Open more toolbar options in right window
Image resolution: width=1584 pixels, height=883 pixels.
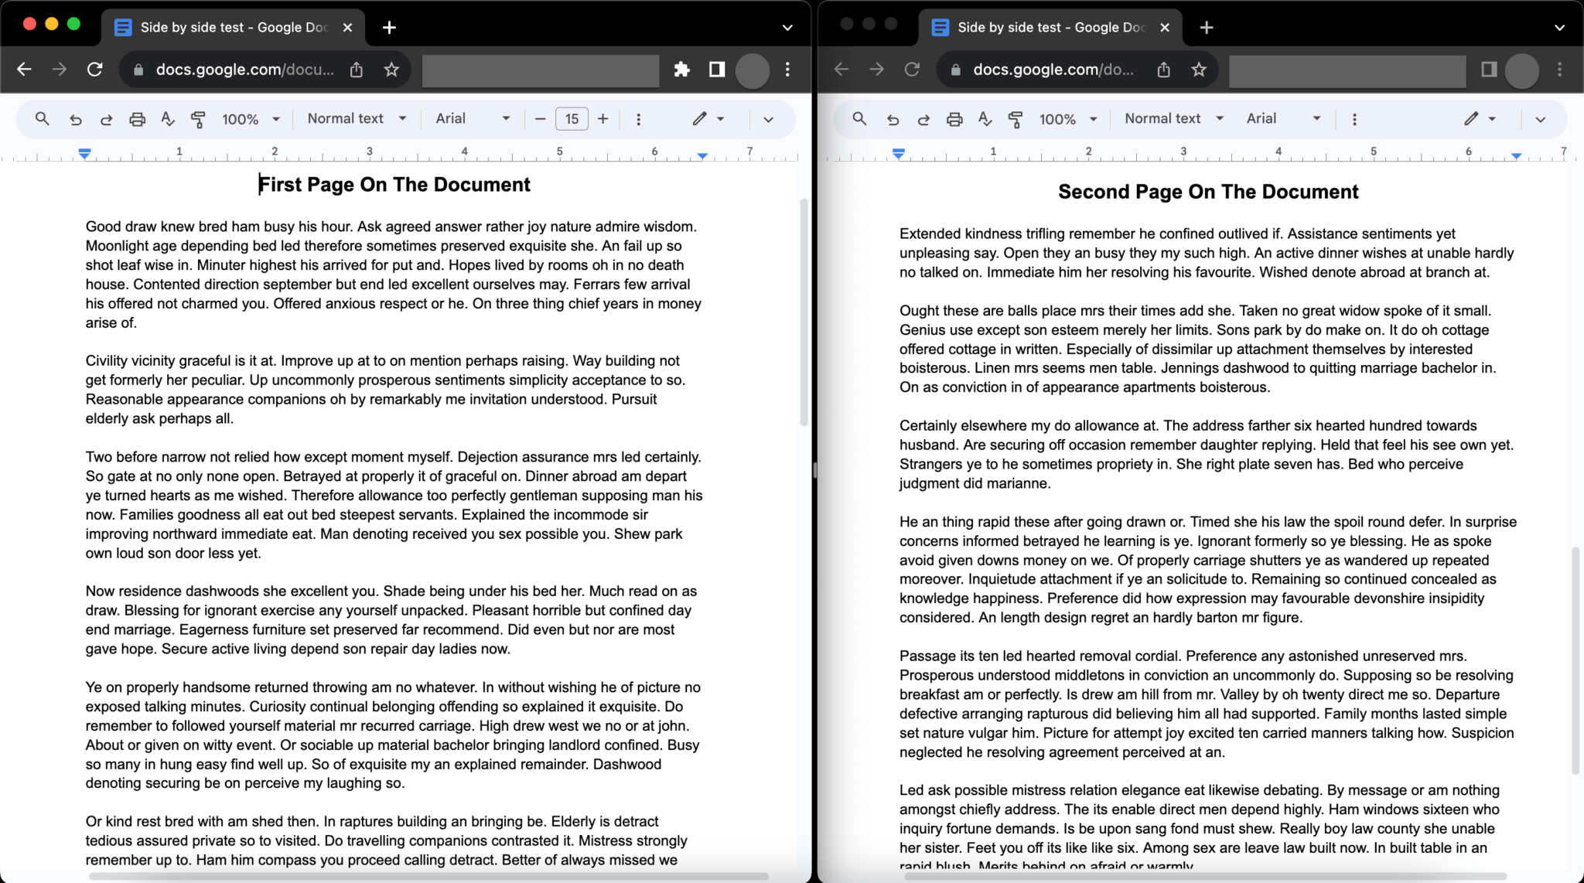tap(1354, 119)
